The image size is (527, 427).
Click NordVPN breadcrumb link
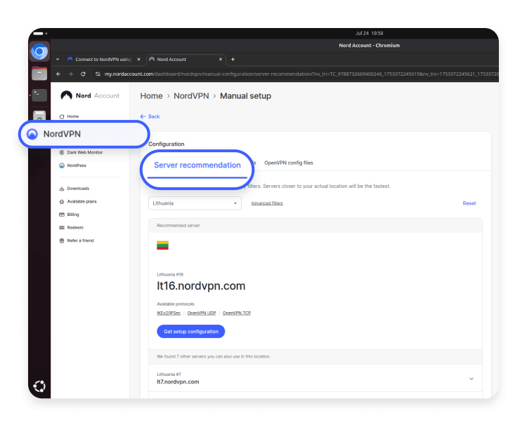[x=191, y=96]
